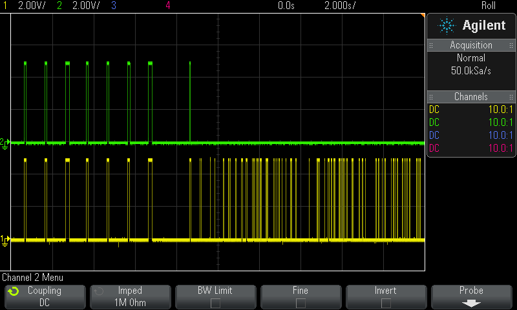Click the Channels header left grip dots
Viewport: 517px width, 310px height.
(431, 97)
